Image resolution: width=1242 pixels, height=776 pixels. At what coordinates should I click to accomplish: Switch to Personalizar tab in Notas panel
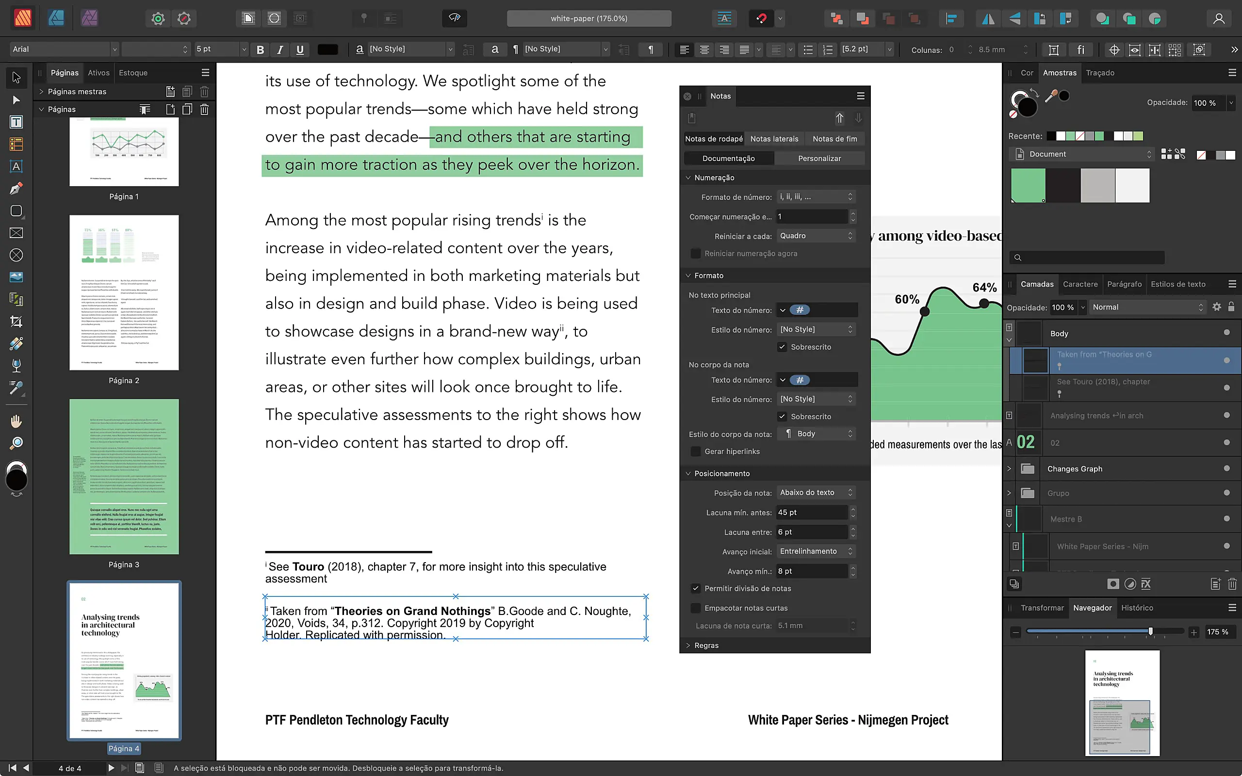[x=820, y=157]
